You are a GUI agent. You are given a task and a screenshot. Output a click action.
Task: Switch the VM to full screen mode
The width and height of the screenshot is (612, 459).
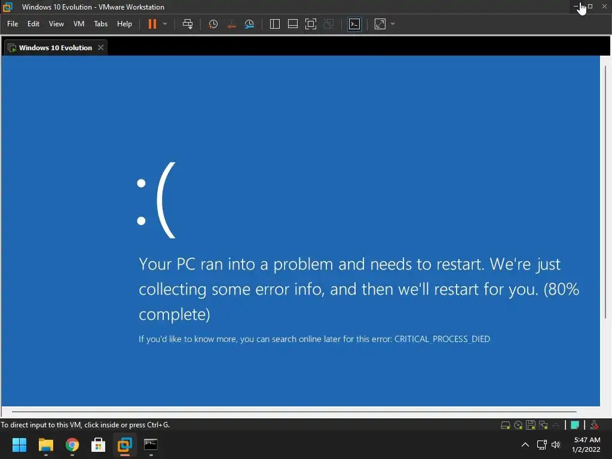pyautogui.click(x=311, y=24)
